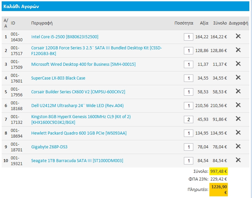Delete Corsair Builder Series CX600 V2 row
Viewport: 252px width, 198px height.
(x=238, y=91)
